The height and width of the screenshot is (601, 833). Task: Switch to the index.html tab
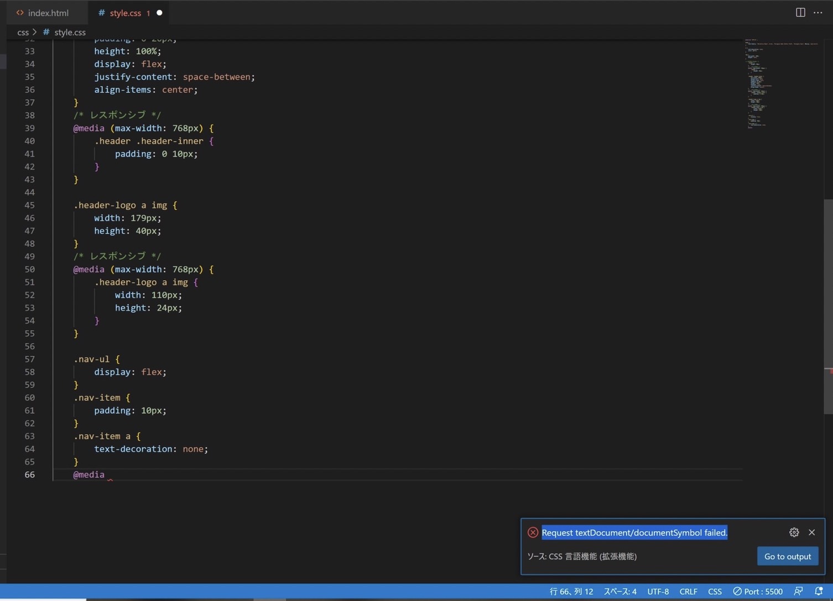click(x=47, y=12)
